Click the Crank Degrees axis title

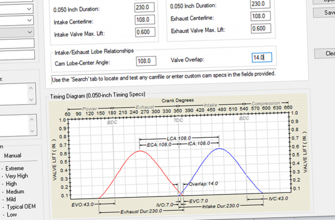point(178,100)
